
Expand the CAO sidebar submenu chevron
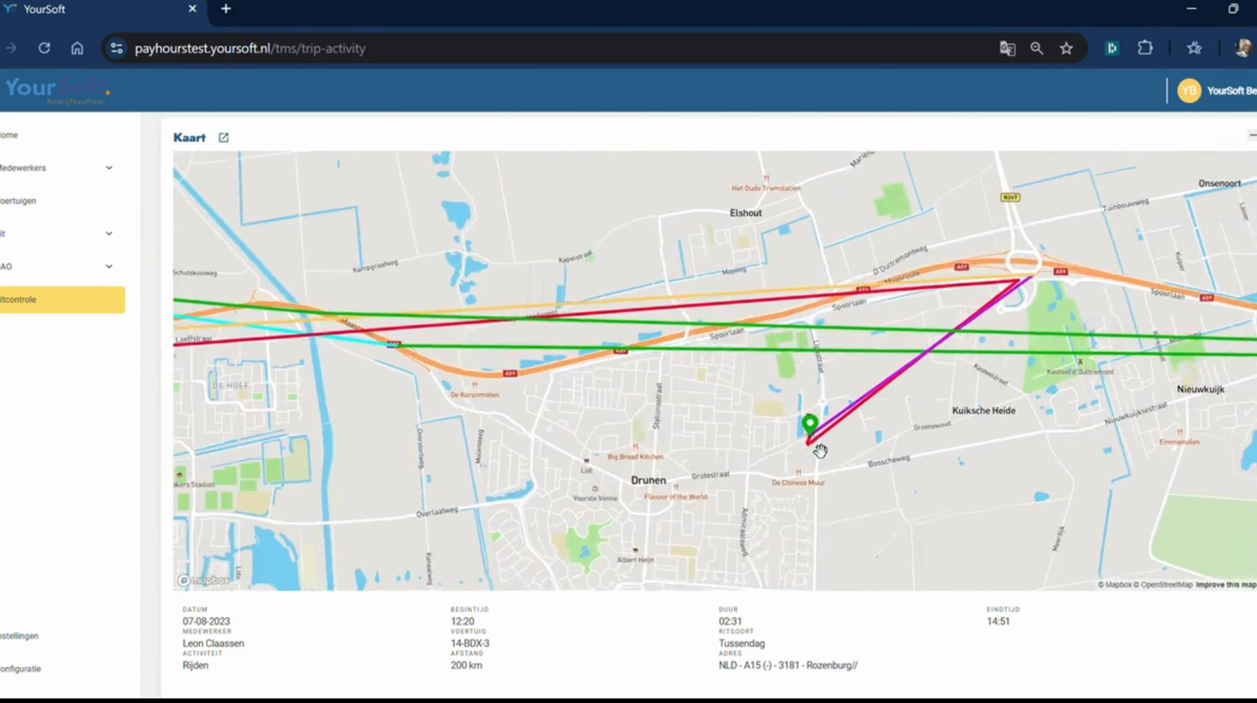[x=109, y=266]
